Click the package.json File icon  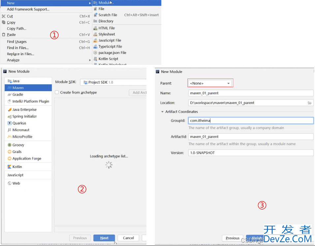point(96,53)
